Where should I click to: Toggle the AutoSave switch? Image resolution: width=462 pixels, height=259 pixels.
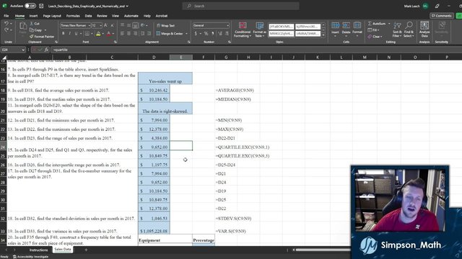click(30, 6)
